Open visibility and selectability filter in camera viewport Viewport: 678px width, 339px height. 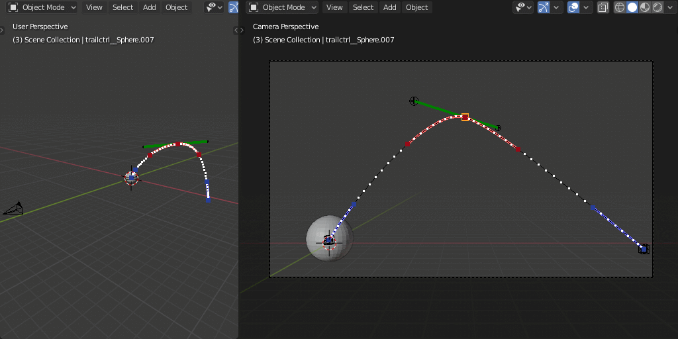[523, 7]
